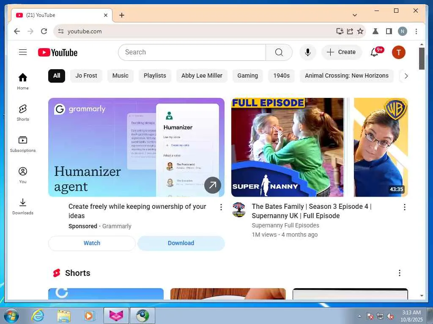Select the 1940s chip
The image size is (433, 324).
click(281, 76)
